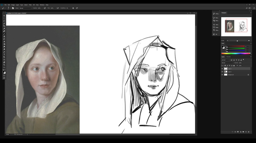The image size is (256, 143).
Task: Select the Crop tool
Action: [x=4, y=26]
